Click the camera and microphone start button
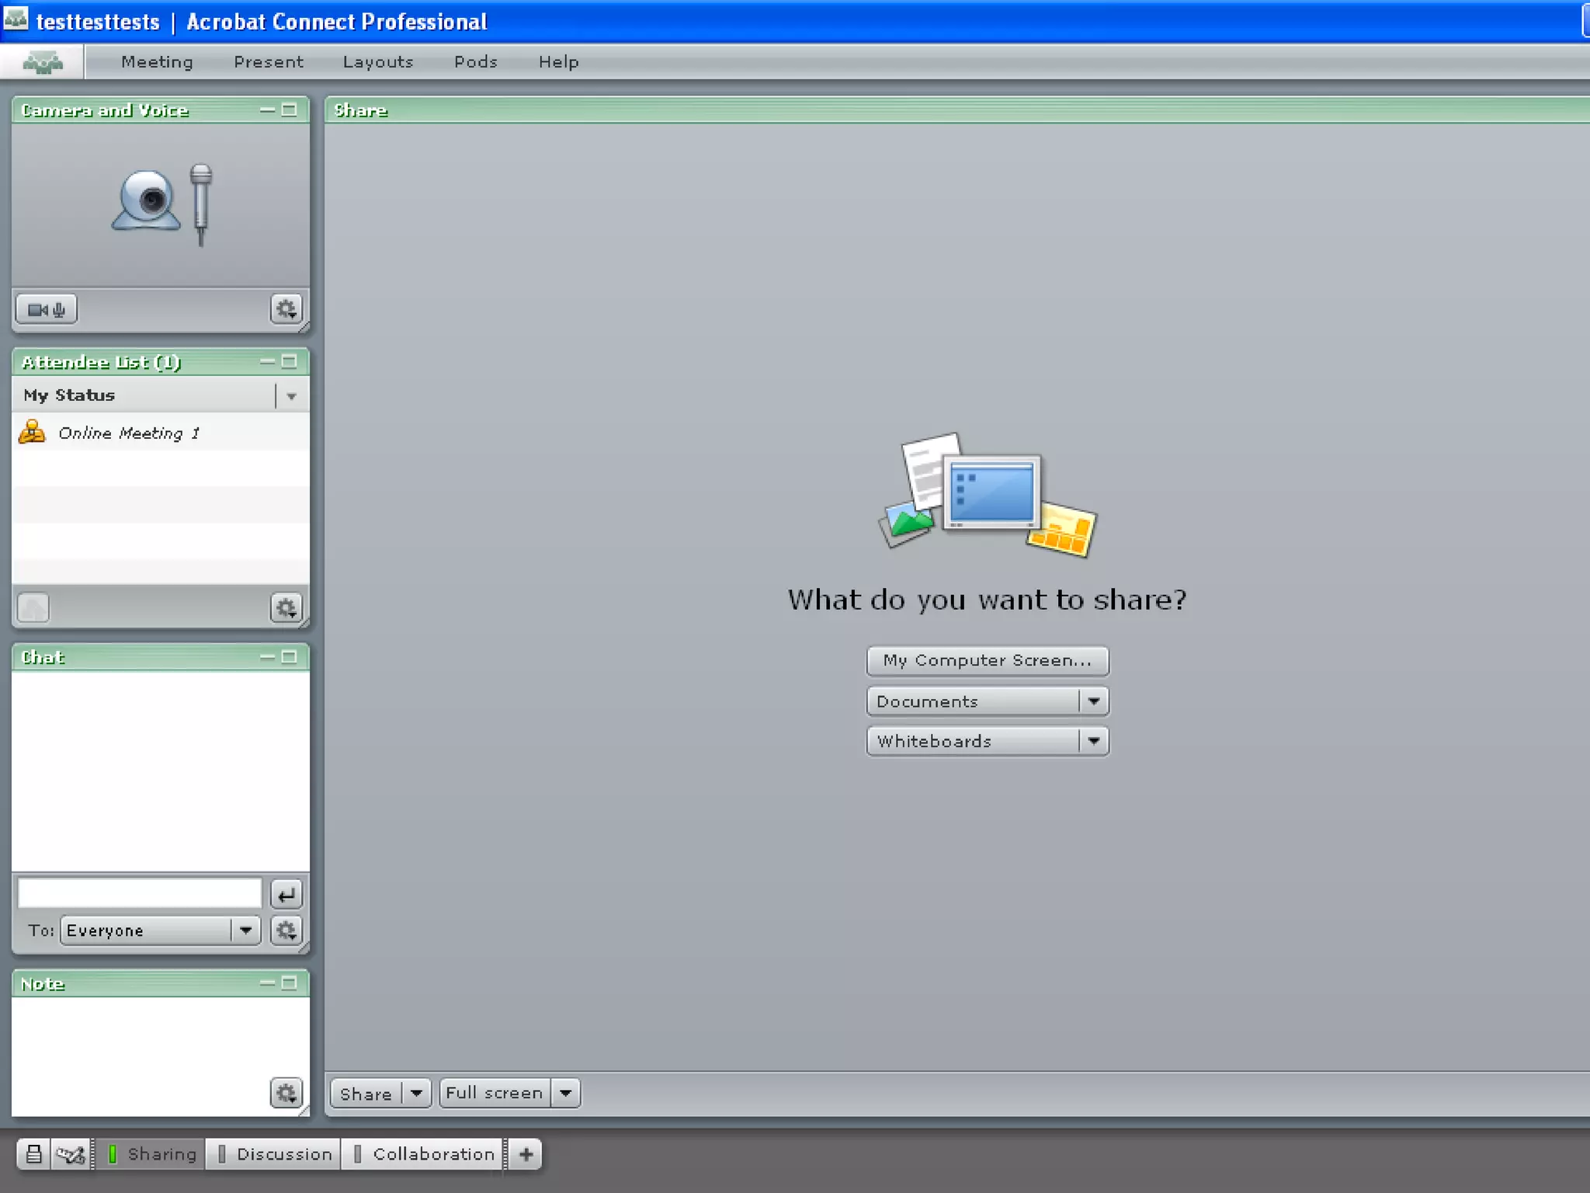This screenshot has width=1590, height=1193. click(x=47, y=310)
